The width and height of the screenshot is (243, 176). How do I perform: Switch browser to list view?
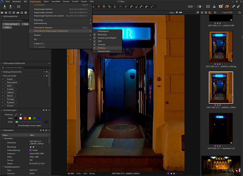[206, 12]
